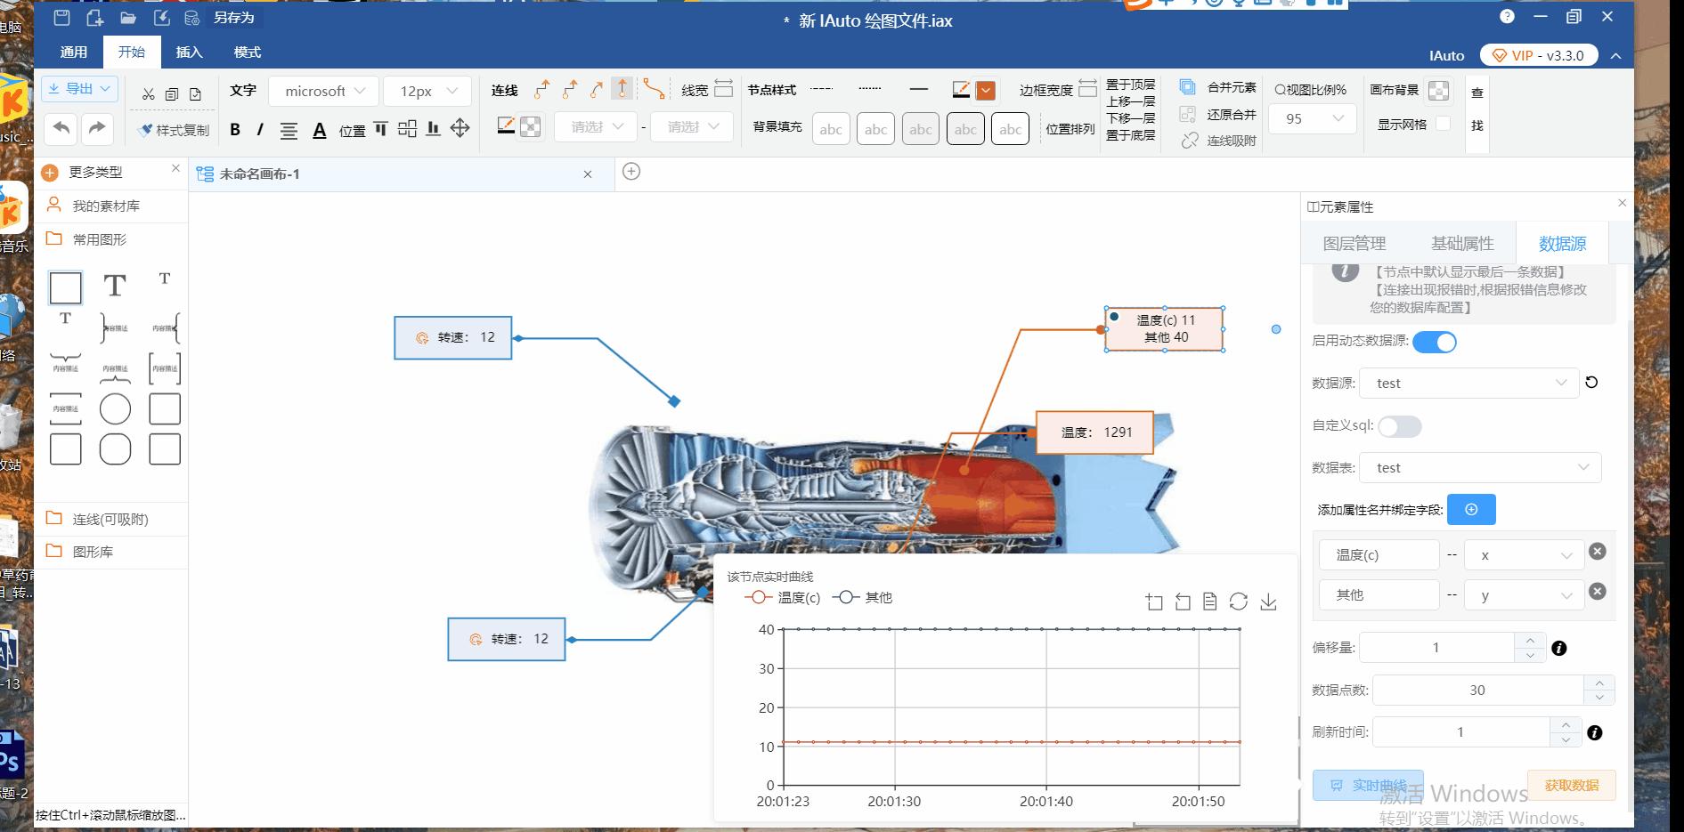This screenshot has width=1684, height=832.
Task: Click the 样式复制 style copy button
Action: click(x=175, y=130)
